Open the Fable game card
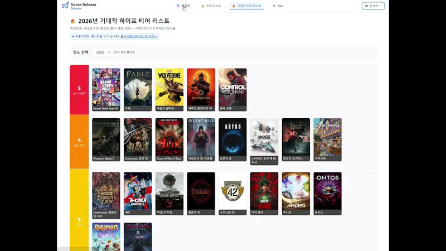 [138, 90]
